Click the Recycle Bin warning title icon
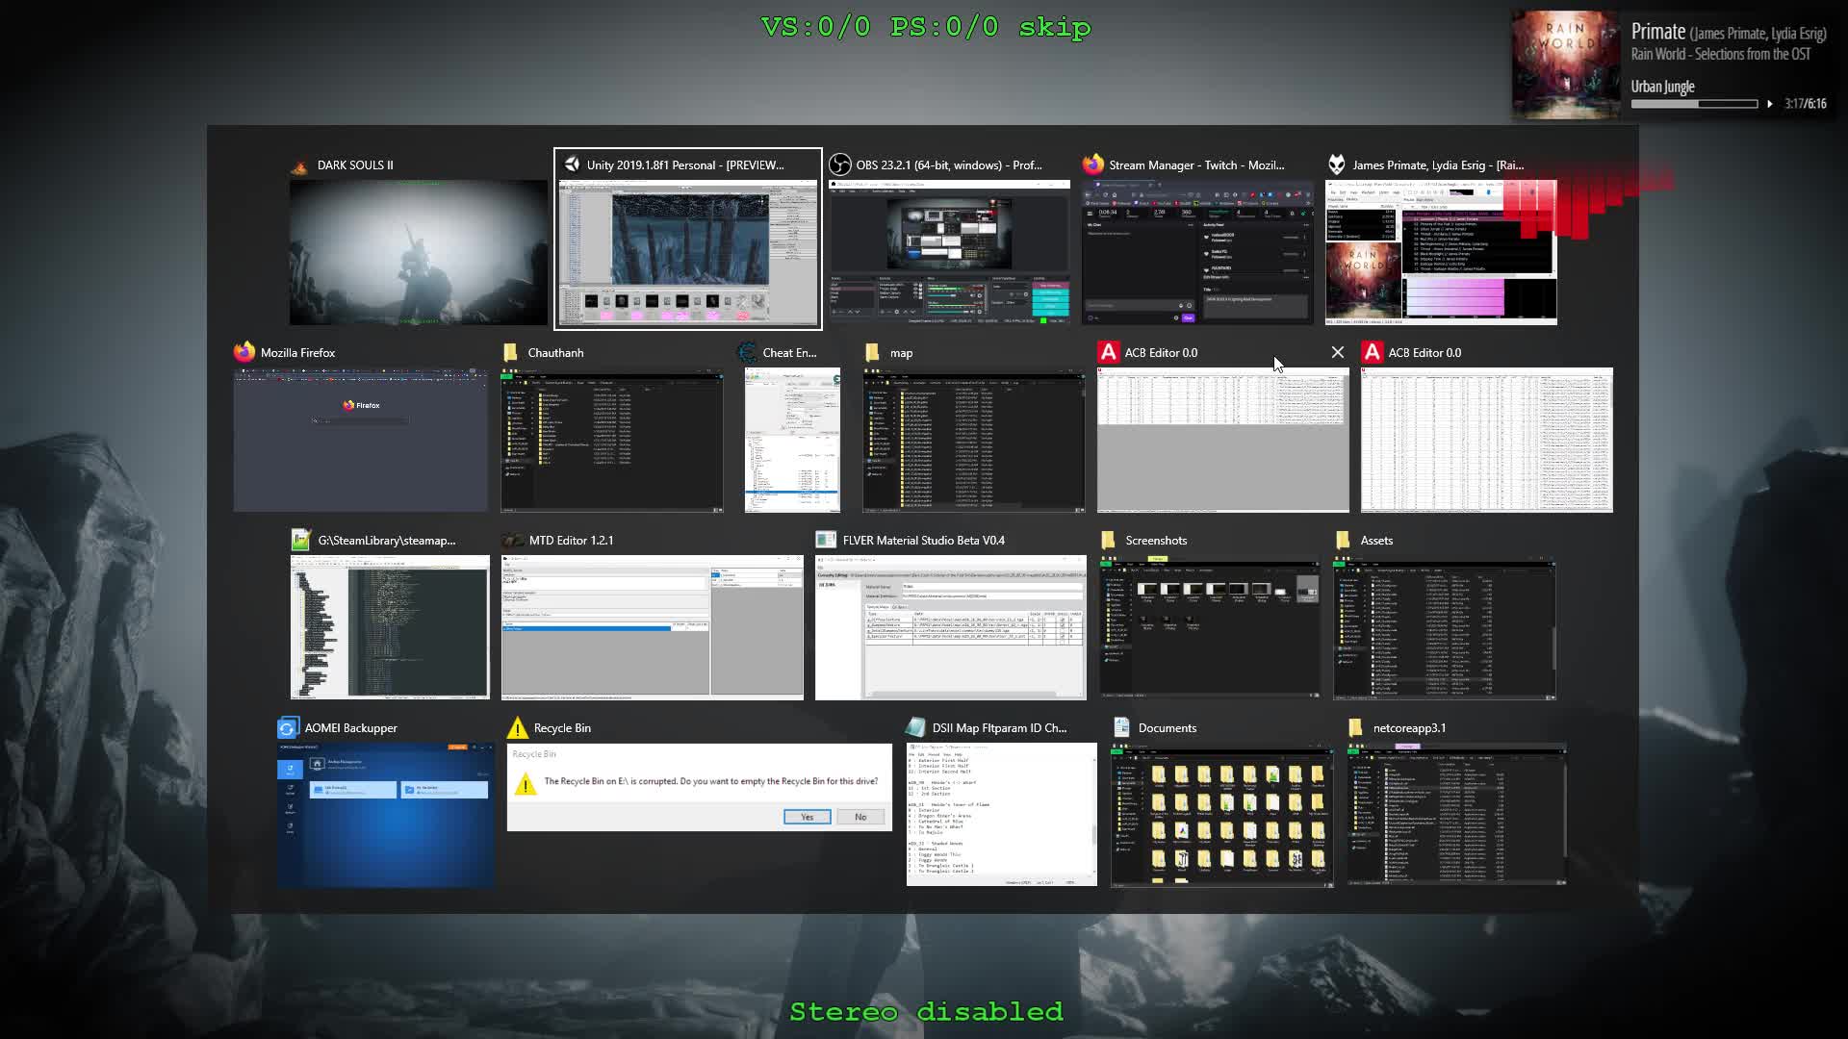This screenshot has width=1848, height=1039. click(x=518, y=727)
